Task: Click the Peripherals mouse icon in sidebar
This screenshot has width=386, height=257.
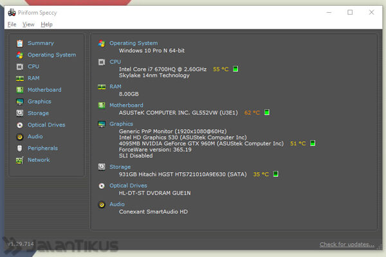Action: (x=20, y=148)
